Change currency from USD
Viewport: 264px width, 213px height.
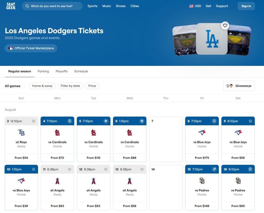(195, 6)
